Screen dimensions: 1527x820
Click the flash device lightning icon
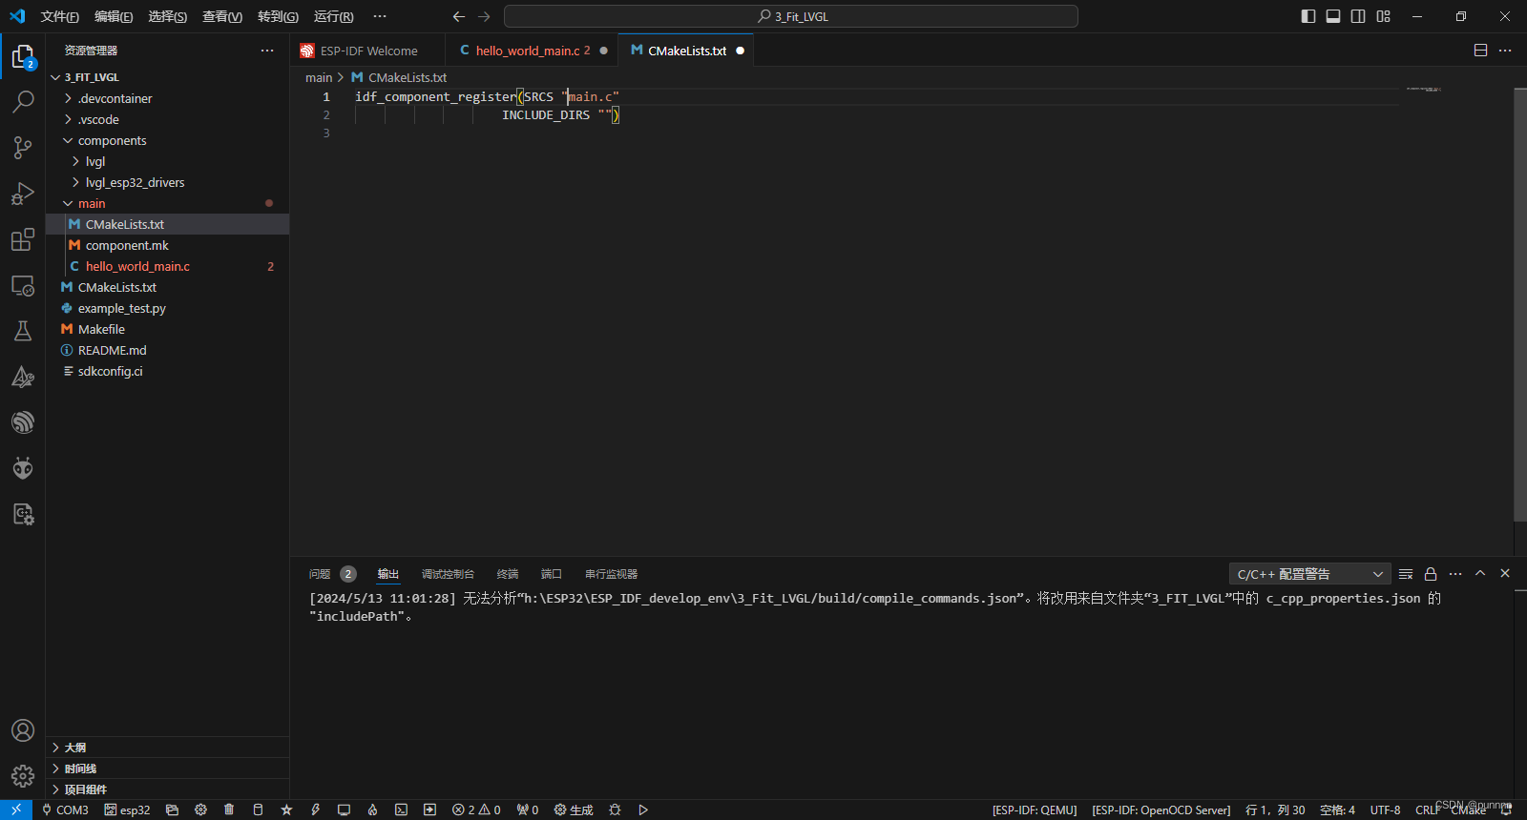pyautogui.click(x=315, y=810)
